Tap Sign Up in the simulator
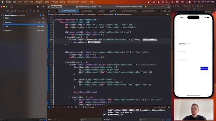 pos(182,44)
